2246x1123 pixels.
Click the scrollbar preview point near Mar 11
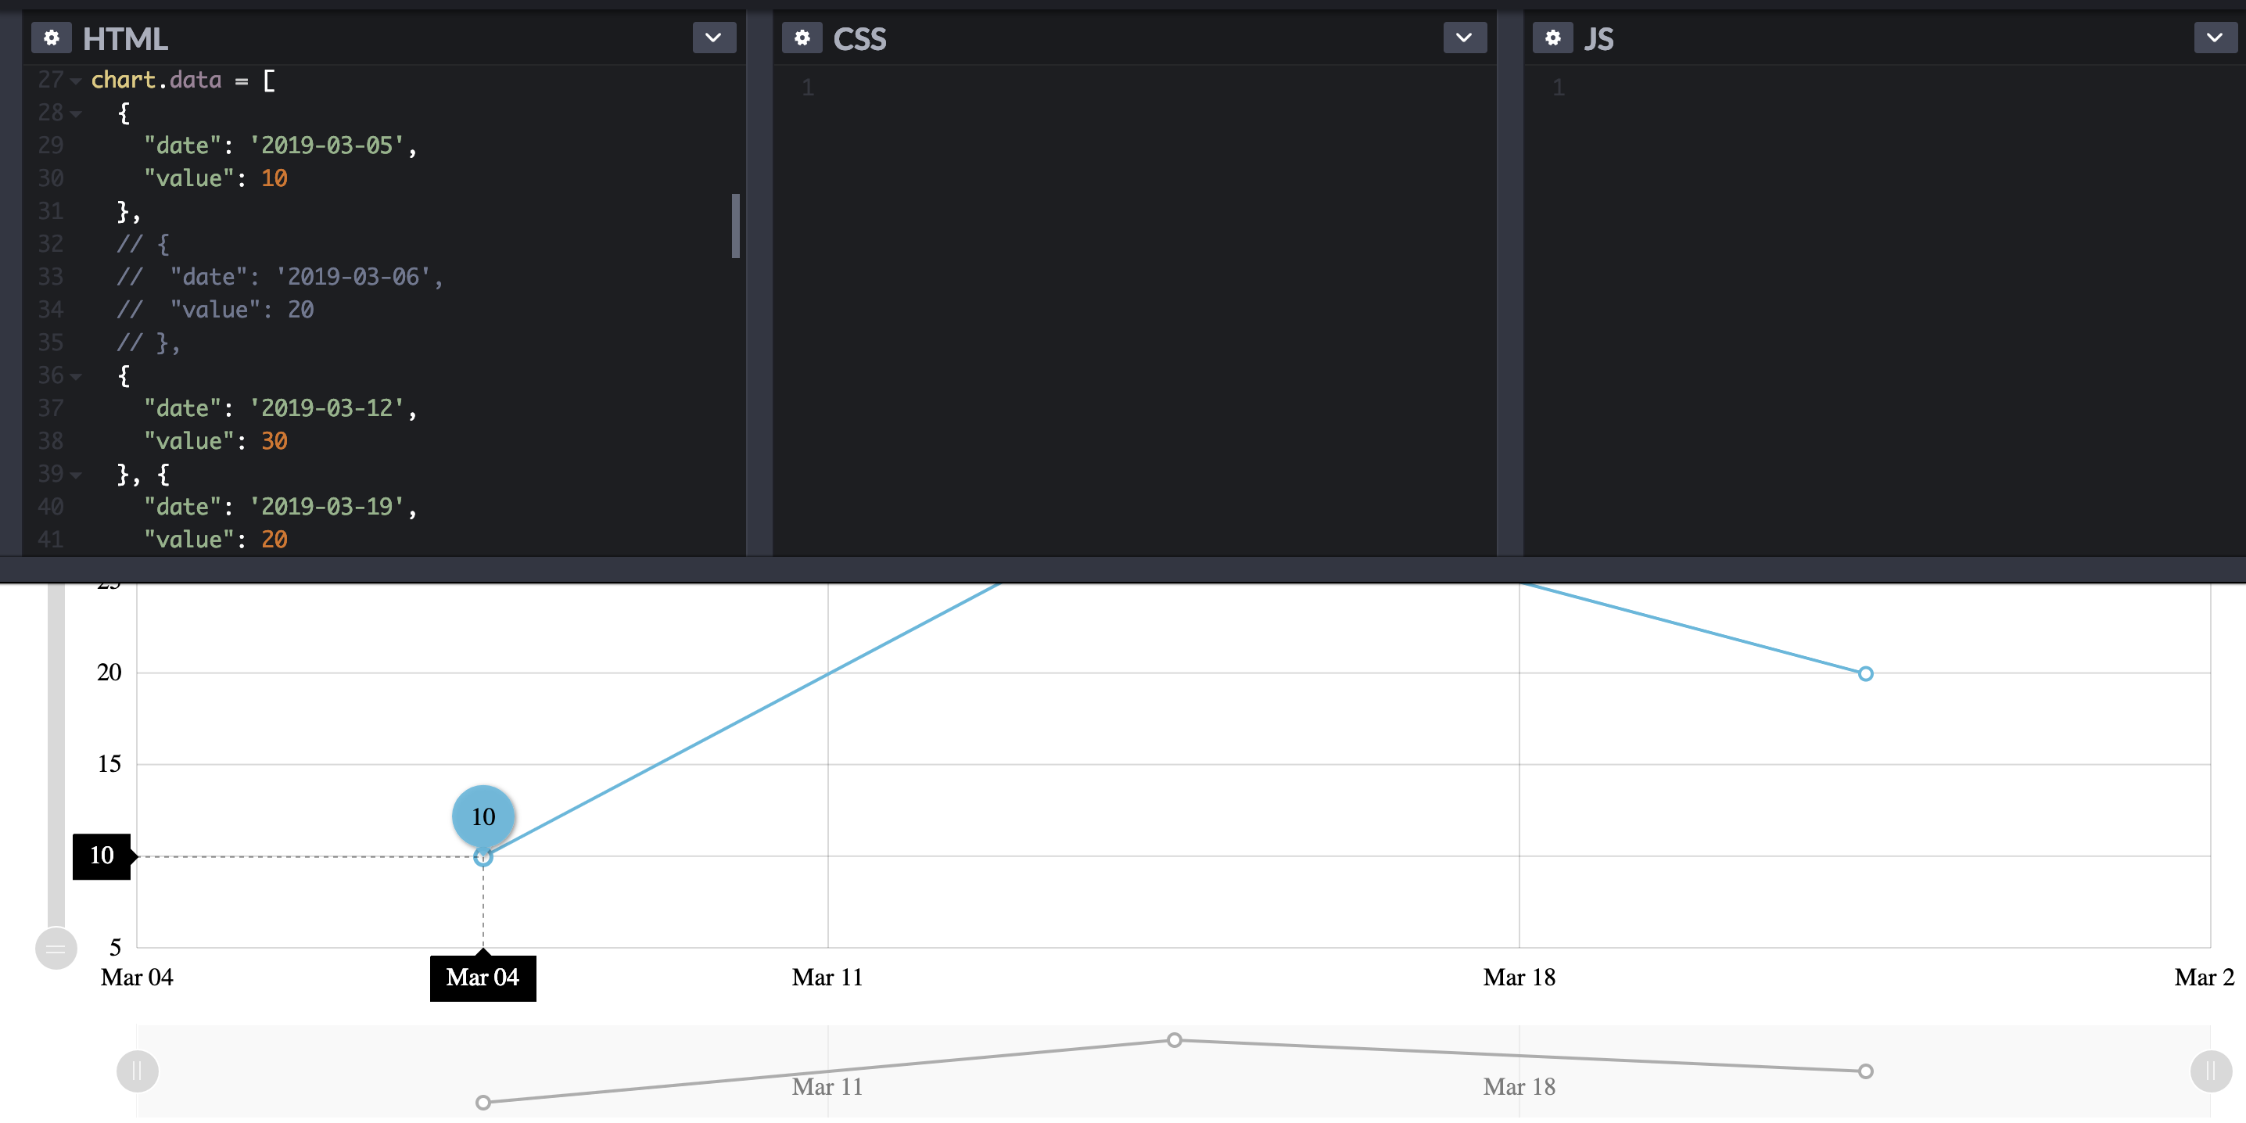(1175, 1040)
